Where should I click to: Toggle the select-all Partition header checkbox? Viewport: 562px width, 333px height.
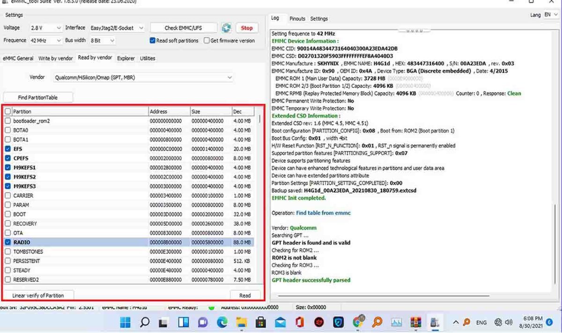coord(8,111)
